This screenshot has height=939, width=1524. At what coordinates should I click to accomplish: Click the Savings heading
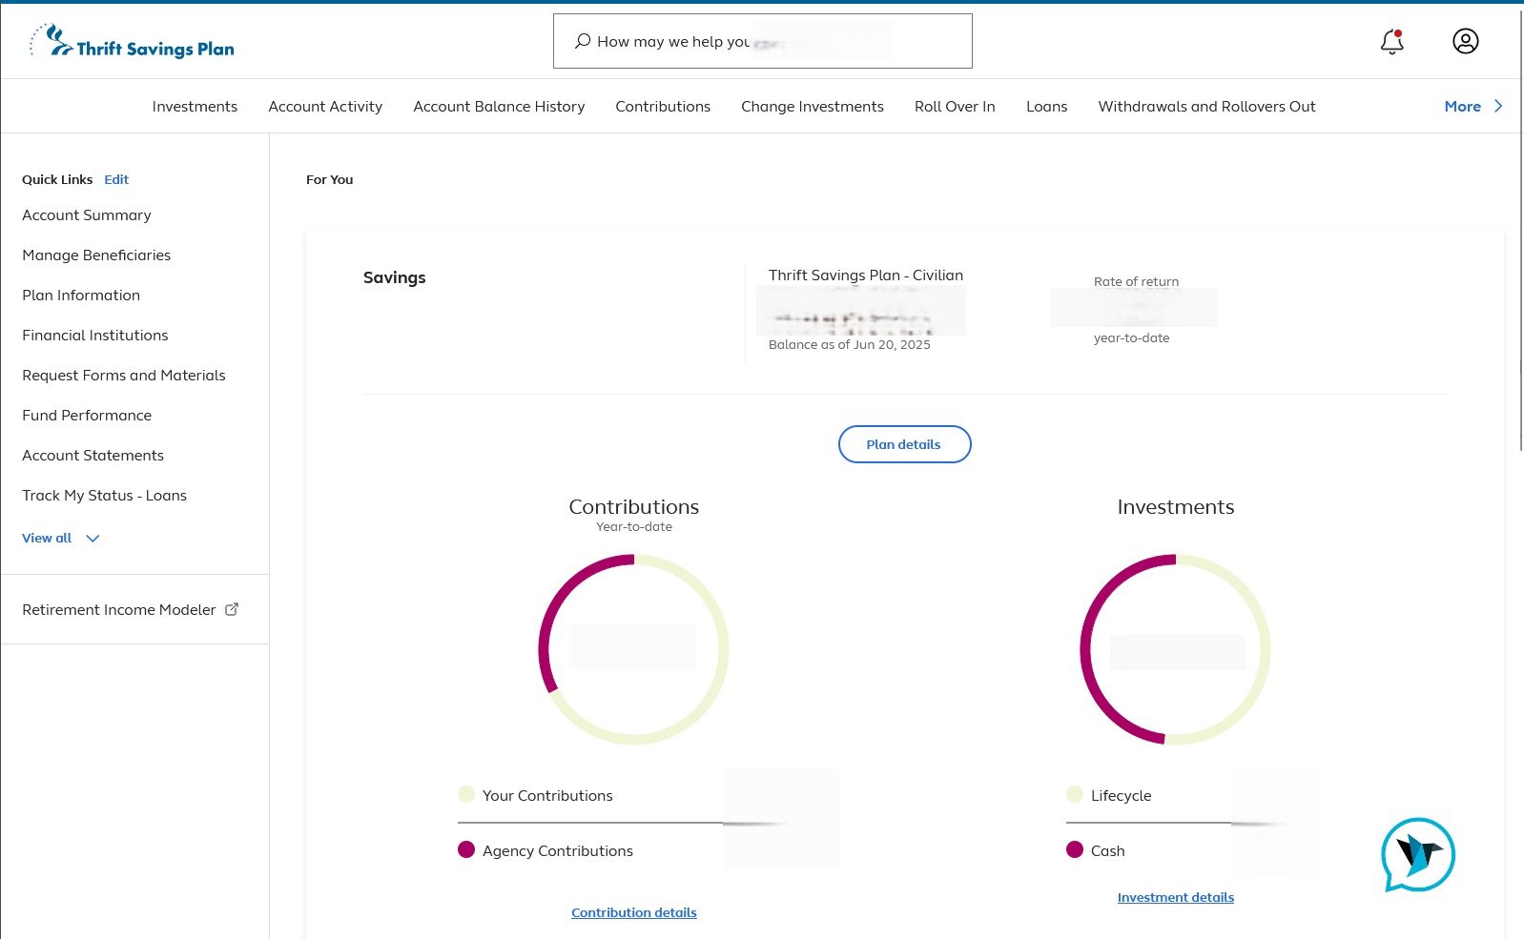click(x=395, y=278)
